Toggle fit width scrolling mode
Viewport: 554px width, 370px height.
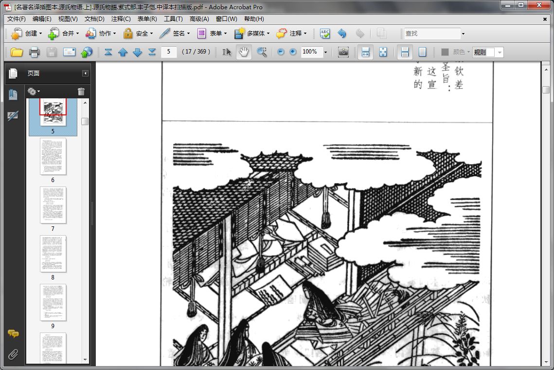[365, 53]
